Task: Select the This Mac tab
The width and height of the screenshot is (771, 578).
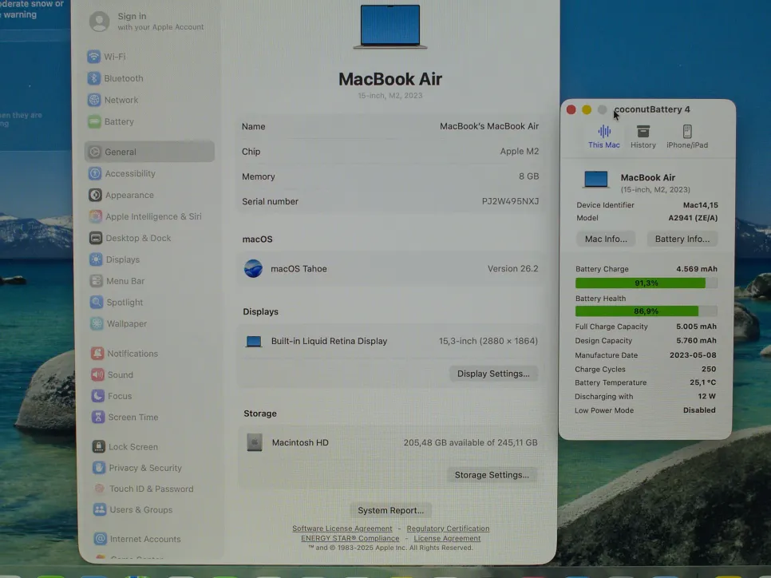Action: tap(603, 137)
